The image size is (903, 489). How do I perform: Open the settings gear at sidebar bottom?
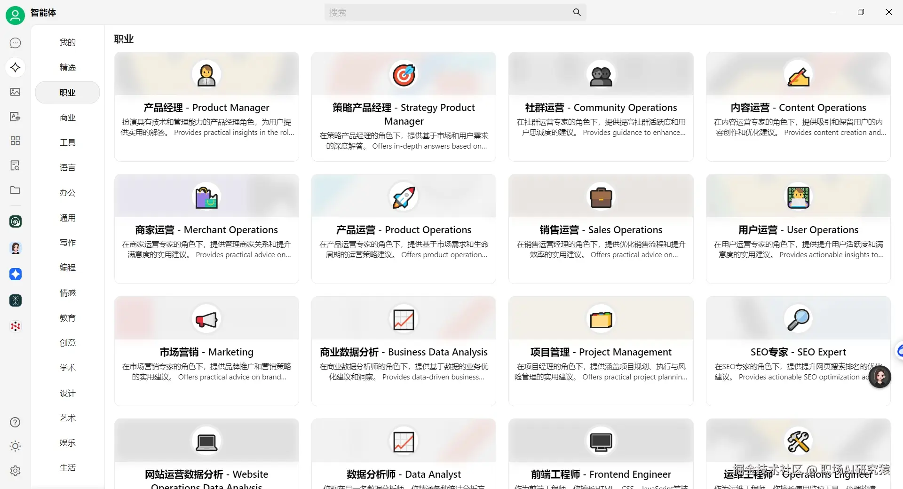[16, 471]
